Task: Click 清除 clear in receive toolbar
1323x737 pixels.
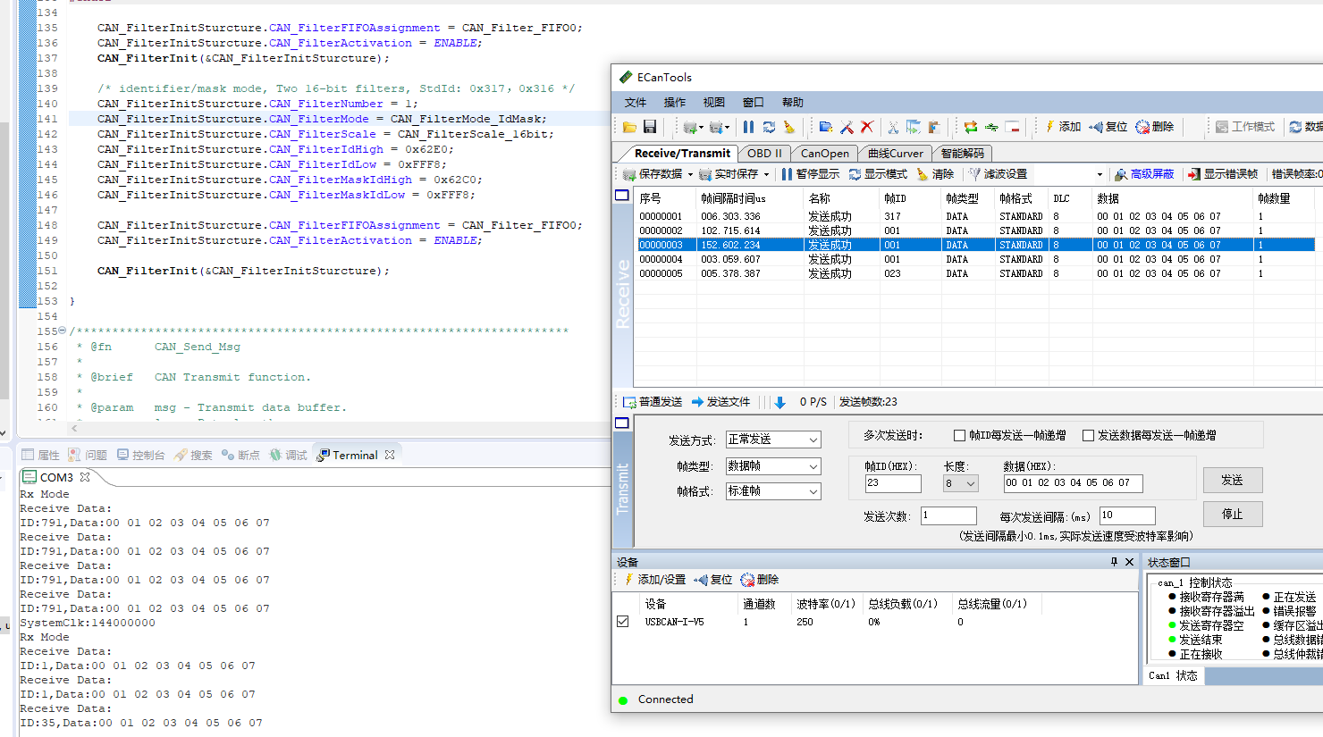Action: [935, 174]
